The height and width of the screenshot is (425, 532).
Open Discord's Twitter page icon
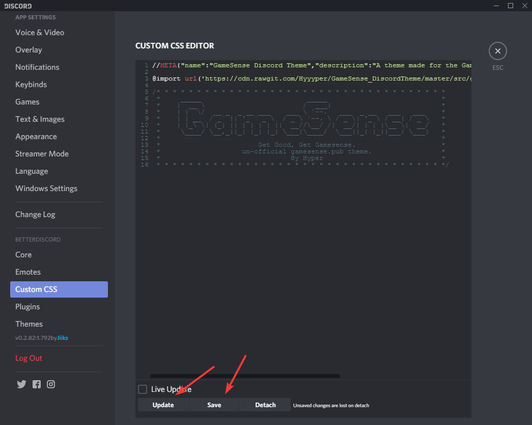(x=21, y=384)
